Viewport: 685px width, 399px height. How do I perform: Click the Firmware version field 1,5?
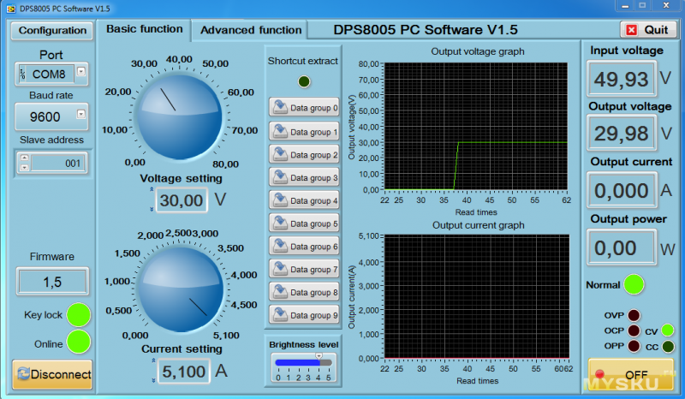click(x=52, y=282)
